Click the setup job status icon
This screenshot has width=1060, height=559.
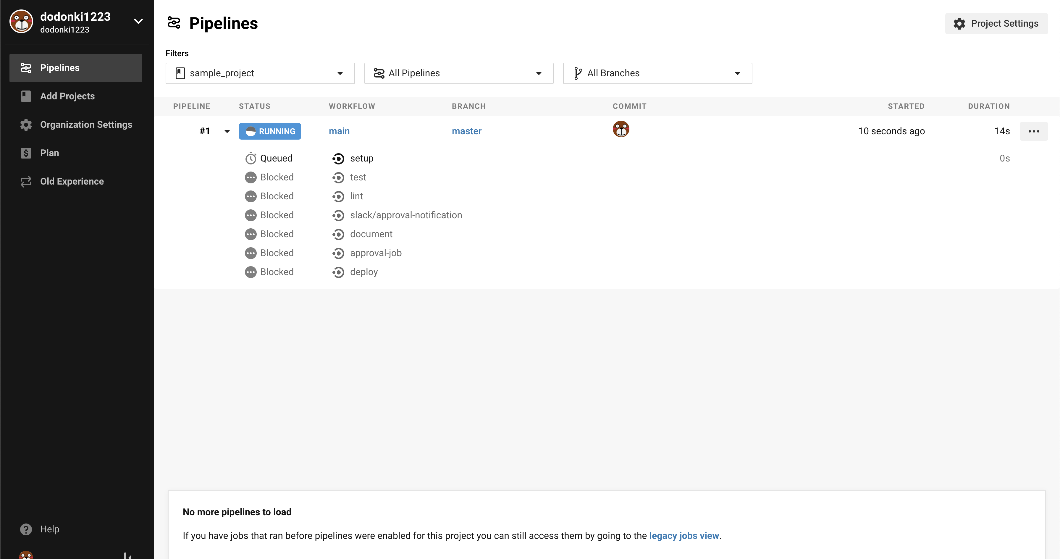(x=338, y=159)
